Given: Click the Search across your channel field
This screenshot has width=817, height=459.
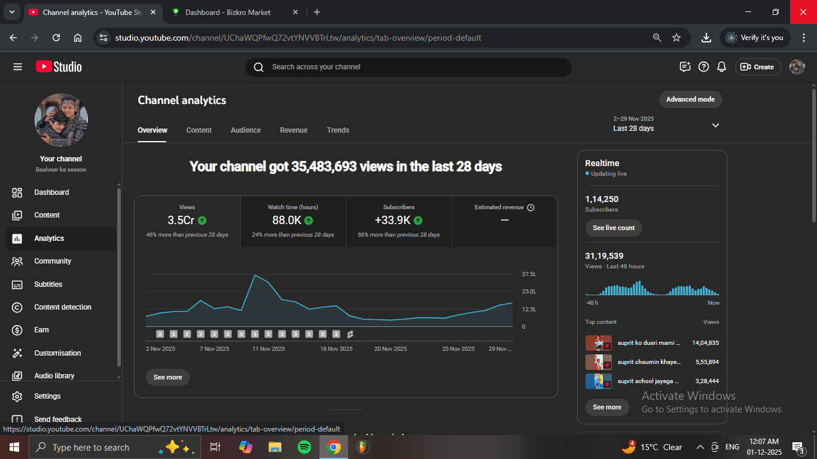Looking at the screenshot, I should (408, 67).
